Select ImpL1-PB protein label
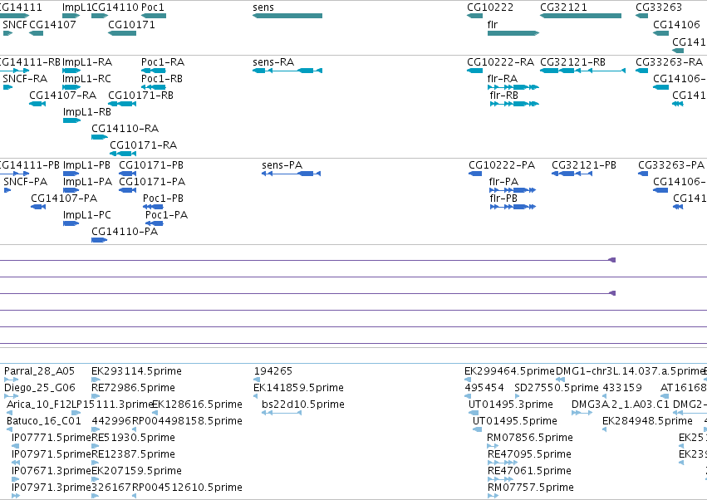707x500 pixels. click(x=86, y=165)
